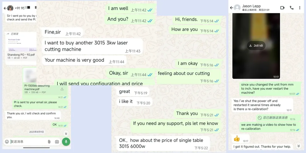This screenshot has width=306, height=153.
Task: Open the camera from the message bar
Action: tap(57, 142)
